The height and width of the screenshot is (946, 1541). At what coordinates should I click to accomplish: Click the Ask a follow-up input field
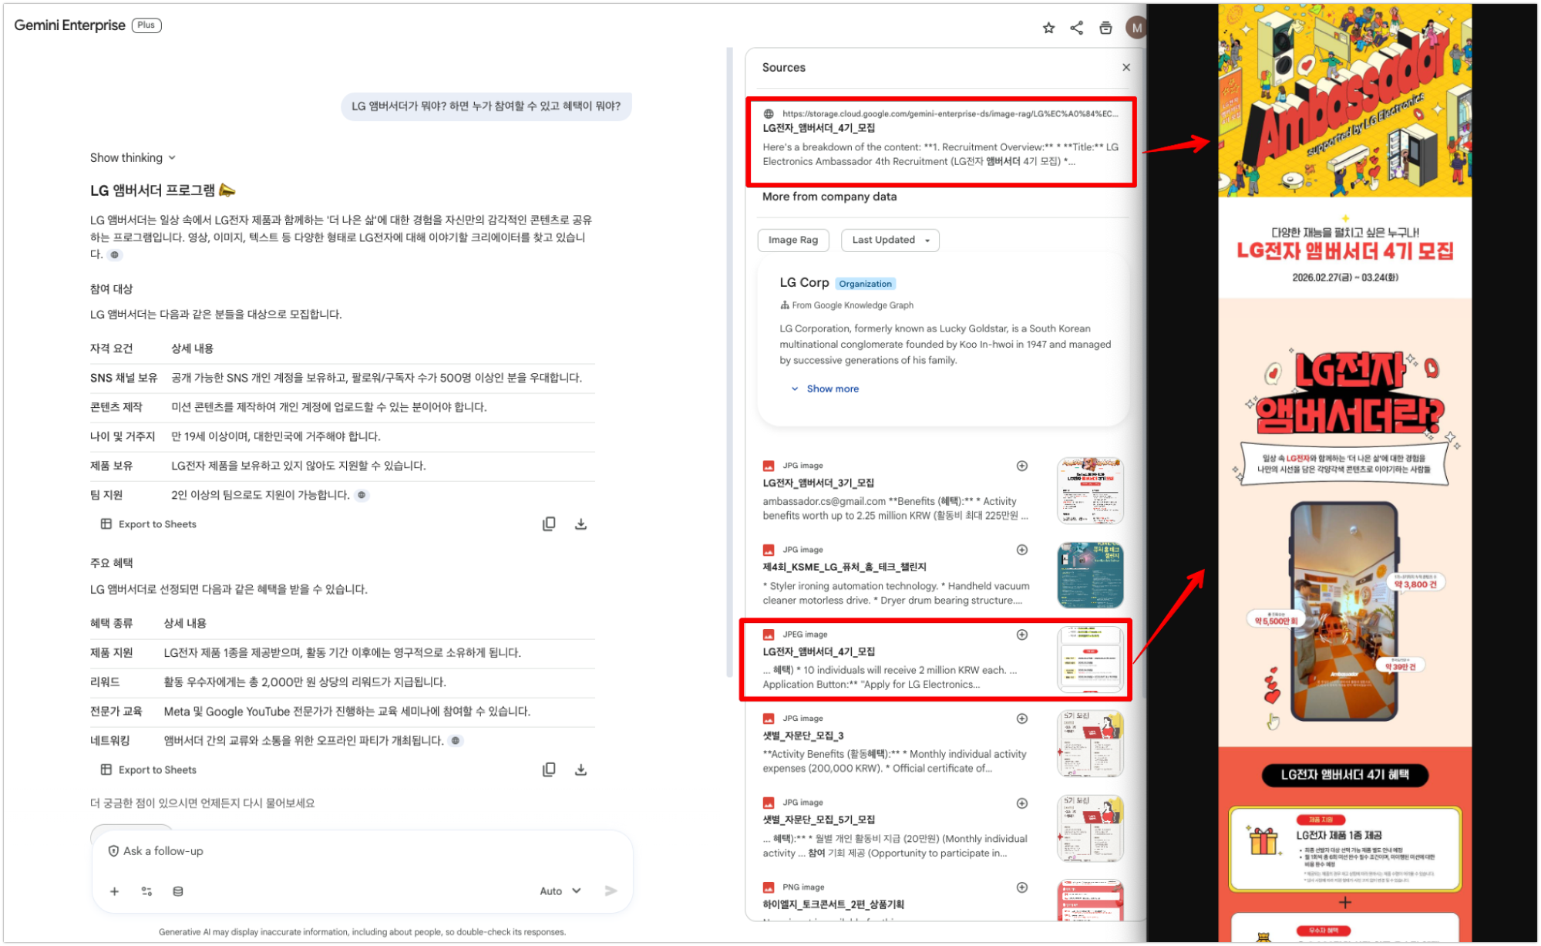(362, 852)
